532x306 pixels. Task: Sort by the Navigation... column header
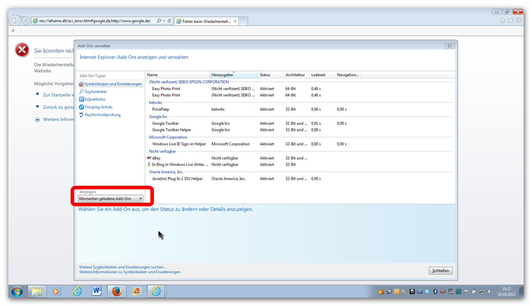click(348, 75)
